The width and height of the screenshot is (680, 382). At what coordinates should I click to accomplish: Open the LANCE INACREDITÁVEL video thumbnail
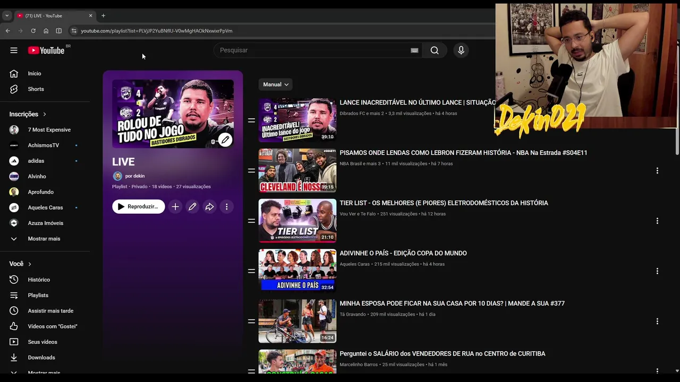(297, 120)
